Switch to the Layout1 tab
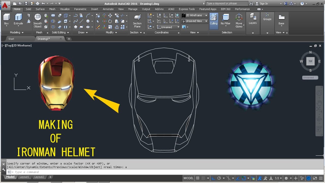Image resolution: width=325 pixels, height=183 pixels. click(x=24, y=177)
